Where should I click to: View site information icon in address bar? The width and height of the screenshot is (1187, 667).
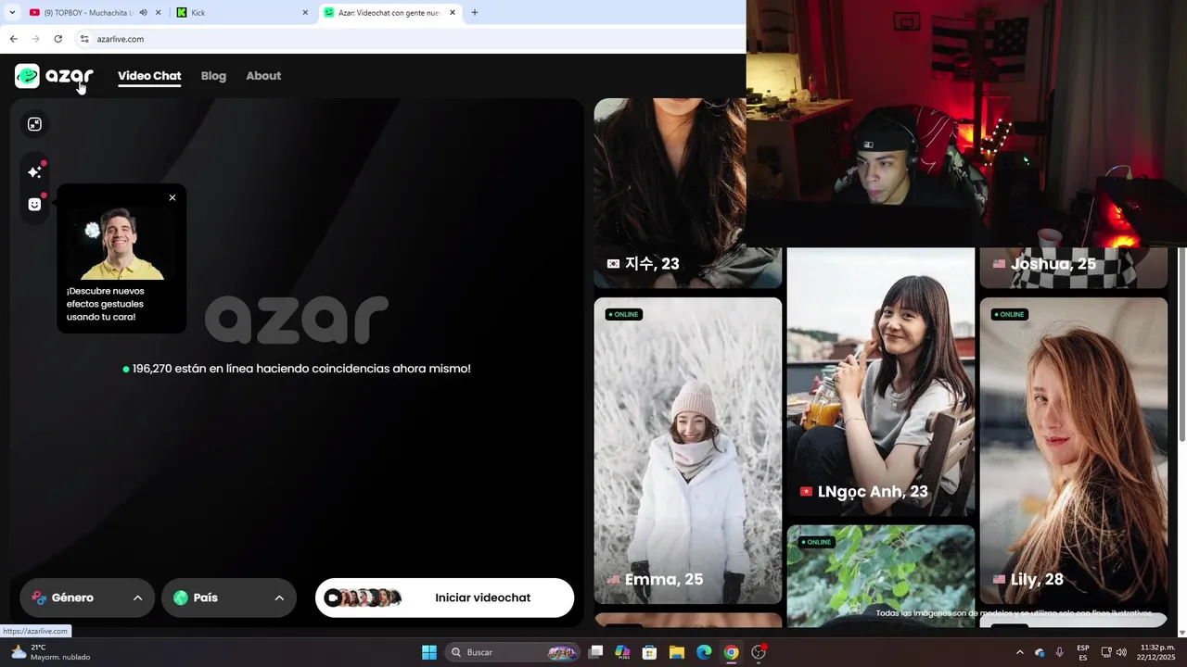84,39
